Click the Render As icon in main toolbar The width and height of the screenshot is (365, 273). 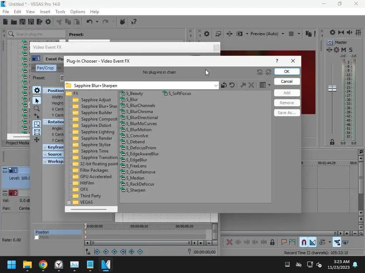tap(39, 22)
